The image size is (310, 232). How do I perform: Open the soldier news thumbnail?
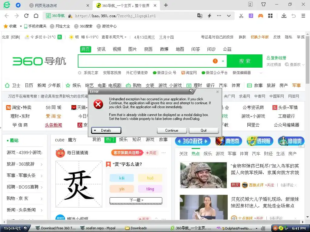(x=204, y=175)
